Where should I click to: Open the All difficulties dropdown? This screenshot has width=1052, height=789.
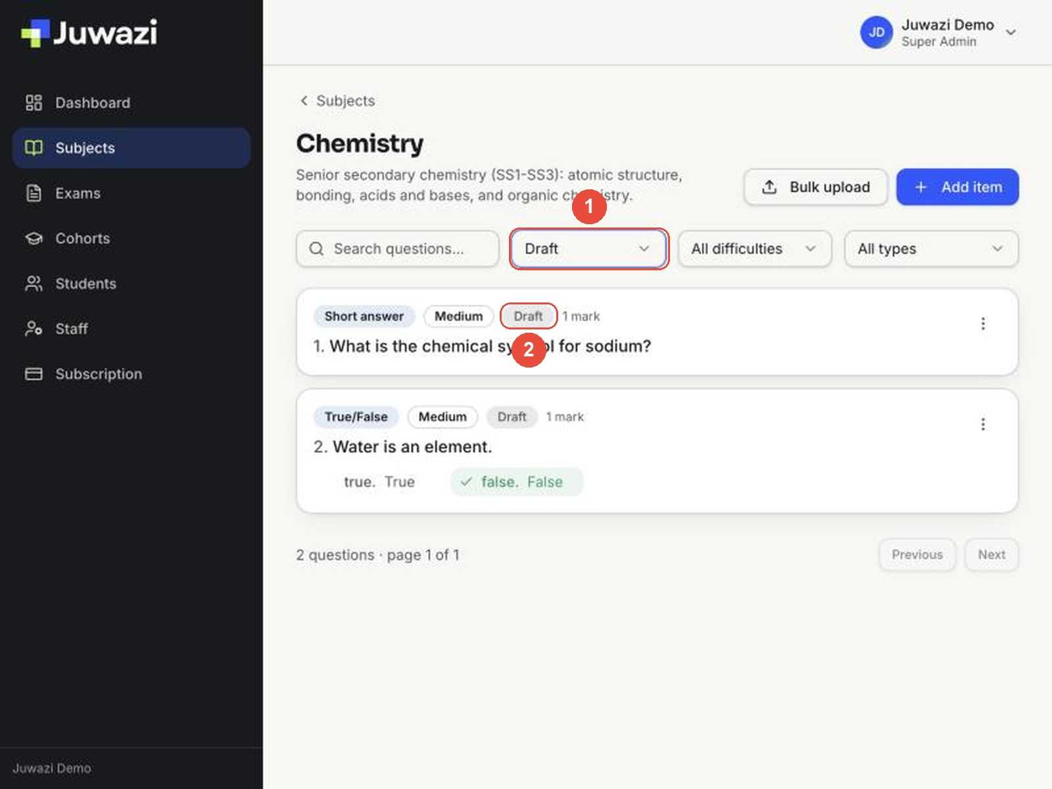click(755, 249)
